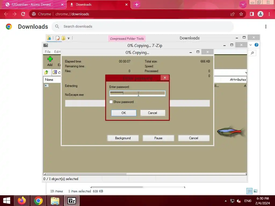
Task: Click the Chrome logo on Downloads page
Action: click(x=9, y=27)
